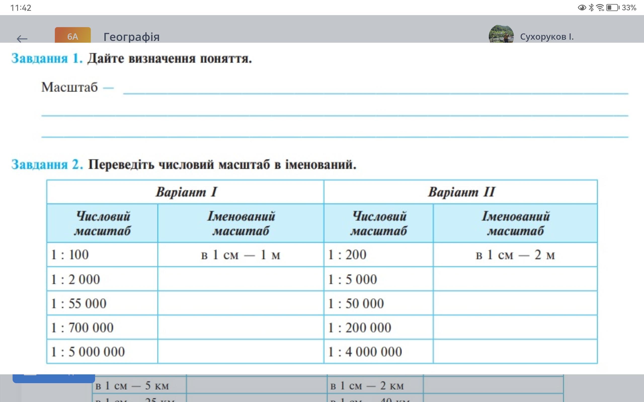Image resolution: width=644 pixels, height=402 pixels.
Task: Tap the cell 1 : 700 000
Action: [102, 328]
